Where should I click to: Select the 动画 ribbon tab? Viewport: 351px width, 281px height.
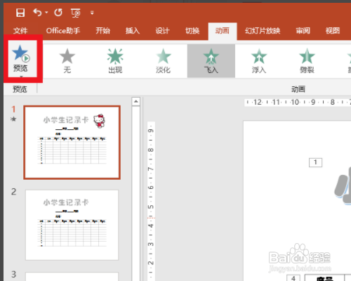click(223, 31)
